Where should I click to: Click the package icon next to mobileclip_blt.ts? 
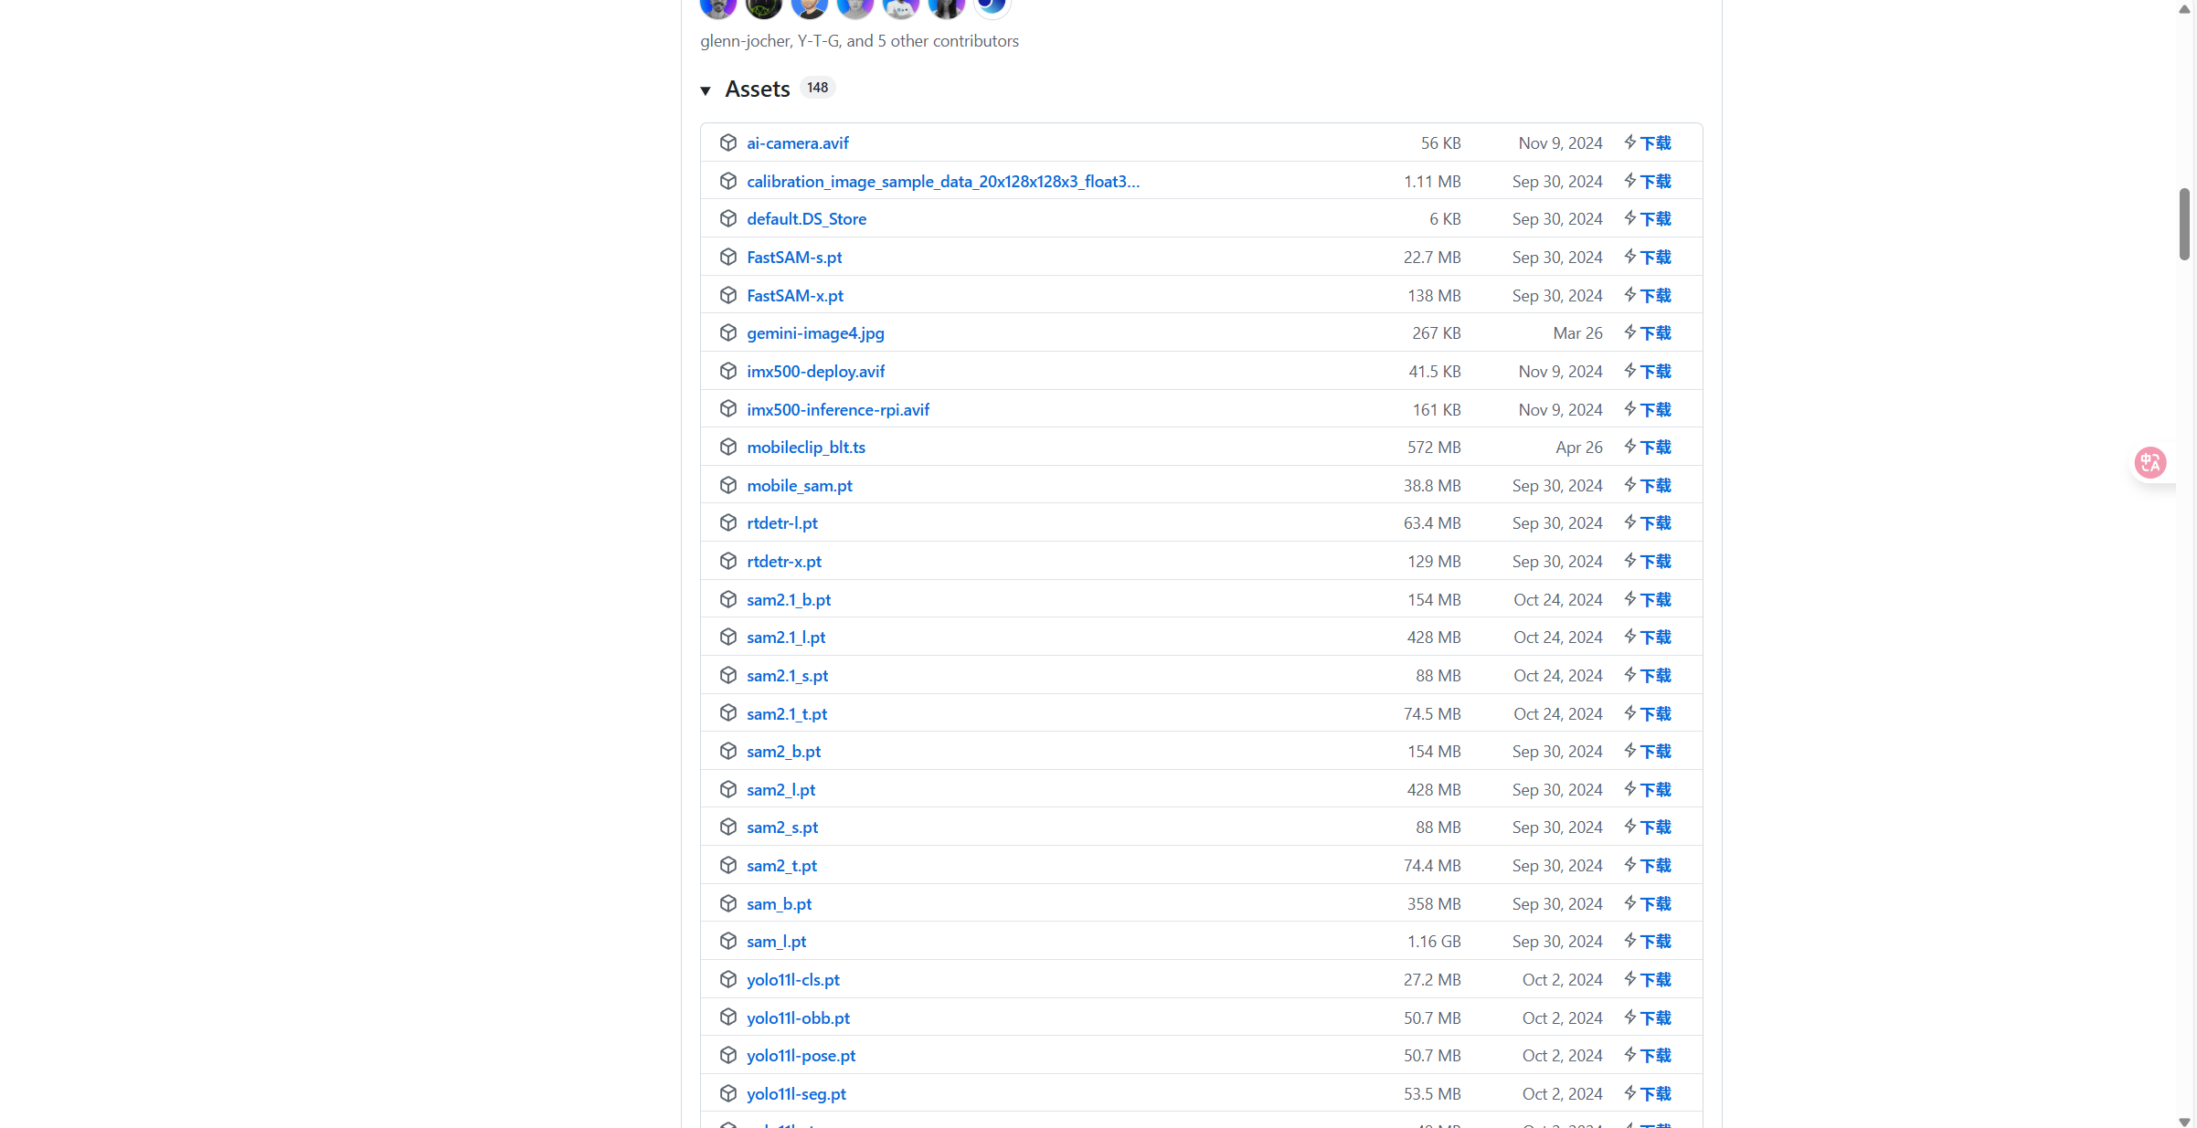point(728,447)
